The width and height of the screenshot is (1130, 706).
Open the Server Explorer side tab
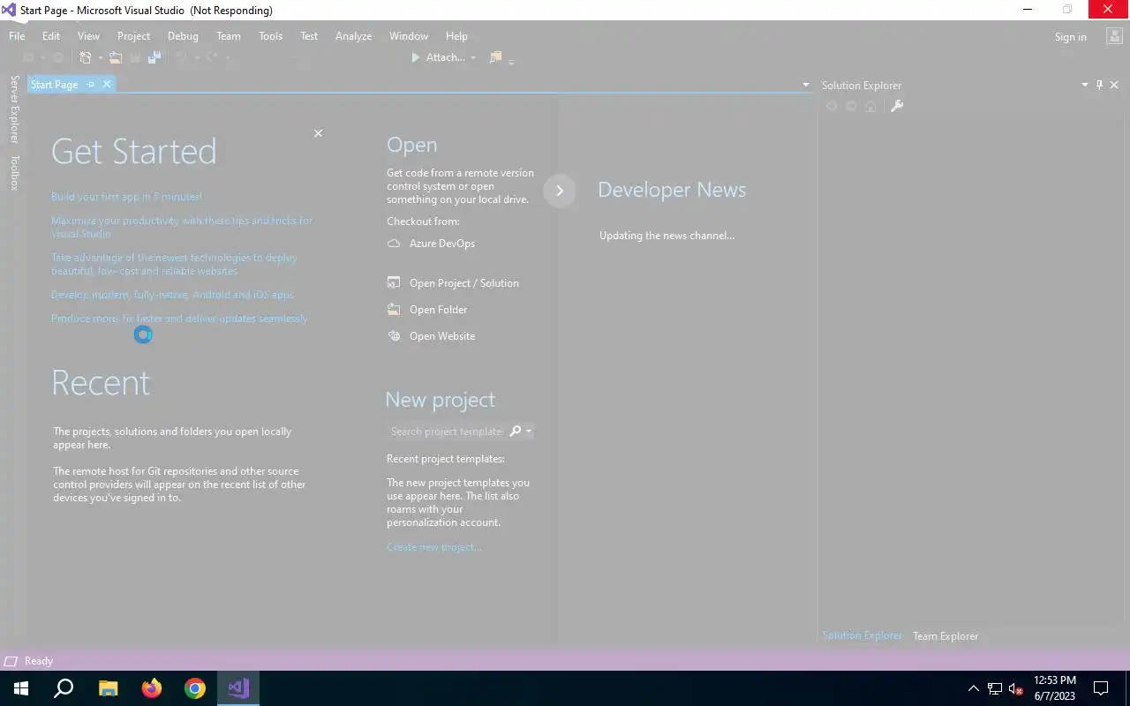(x=14, y=109)
